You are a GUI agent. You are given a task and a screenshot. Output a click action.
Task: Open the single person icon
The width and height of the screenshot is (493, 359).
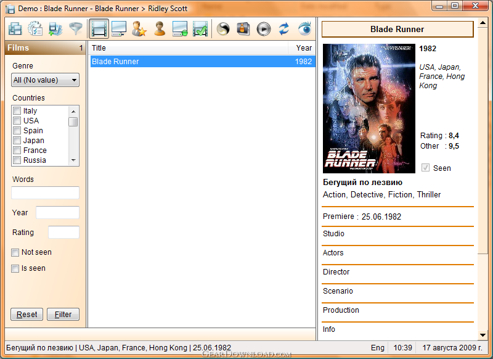[x=160, y=29]
